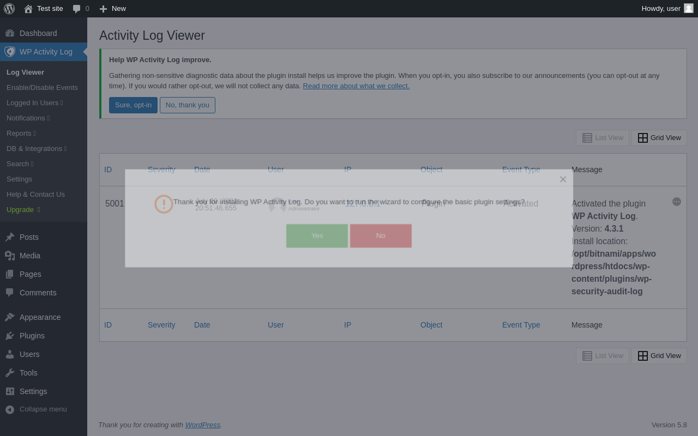The height and width of the screenshot is (436, 698).
Task: Click event ID 5001 cell
Action: [x=115, y=204]
